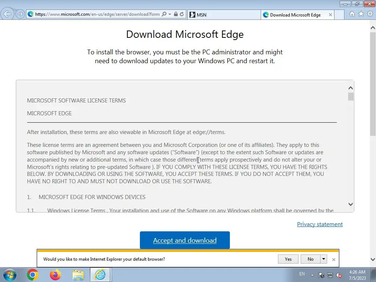This screenshot has width=376, height=282.
Task: Open the clock showing 4:26 AM
Action: [357, 275]
